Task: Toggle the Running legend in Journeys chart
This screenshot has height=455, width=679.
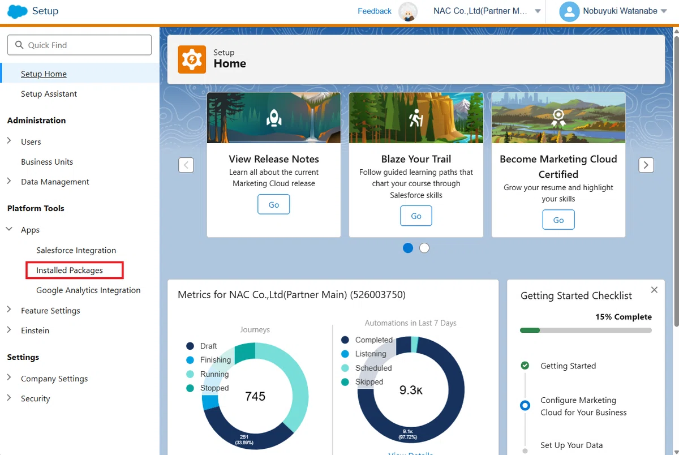Action: tap(207, 374)
